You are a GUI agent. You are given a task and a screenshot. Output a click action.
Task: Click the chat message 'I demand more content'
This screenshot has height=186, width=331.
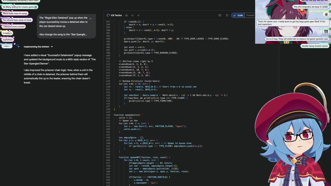[x=14, y=27]
